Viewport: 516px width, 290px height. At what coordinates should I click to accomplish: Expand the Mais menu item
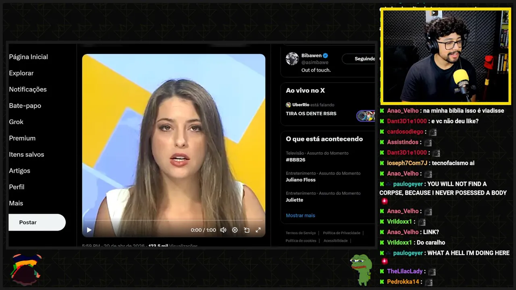tap(16, 203)
